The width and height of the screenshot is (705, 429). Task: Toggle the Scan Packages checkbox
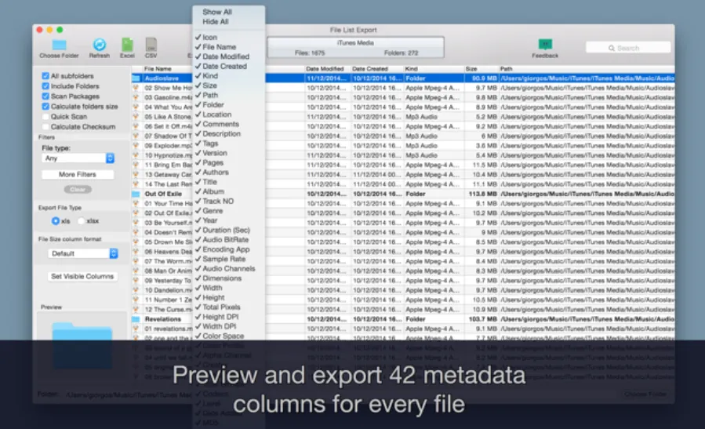[x=45, y=96]
